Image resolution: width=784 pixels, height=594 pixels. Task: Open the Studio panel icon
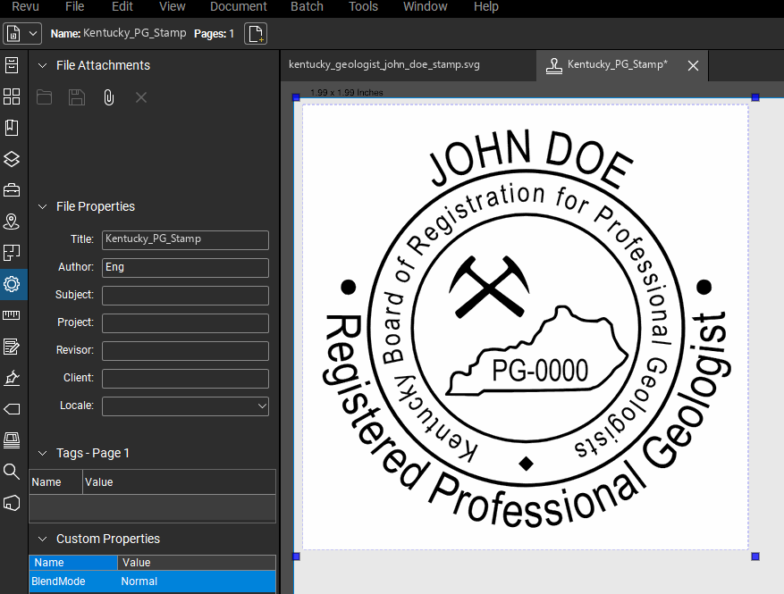pos(12,440)
